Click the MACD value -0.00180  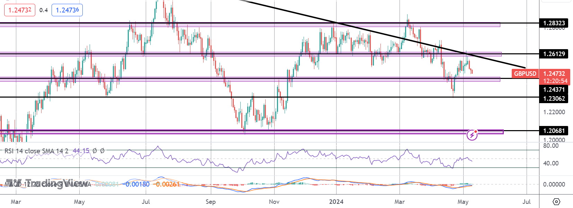137,184
